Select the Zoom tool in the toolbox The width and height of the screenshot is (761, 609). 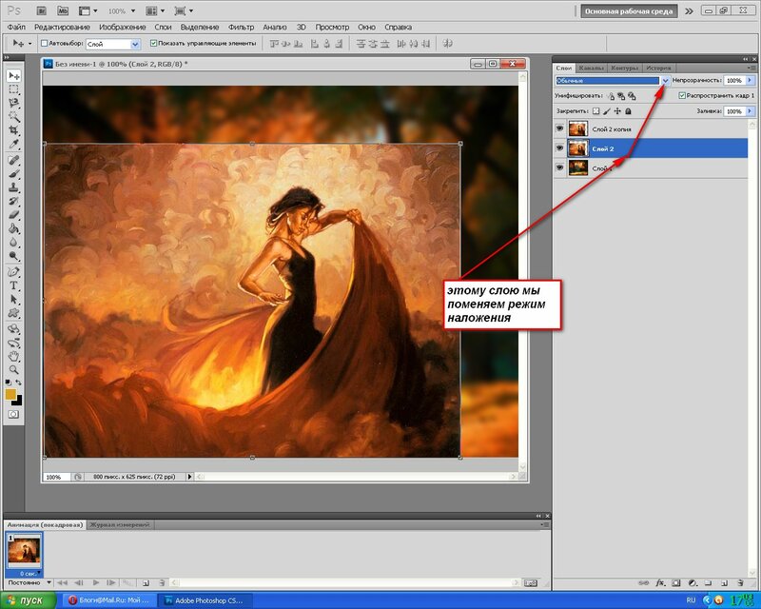pos(13,370)
